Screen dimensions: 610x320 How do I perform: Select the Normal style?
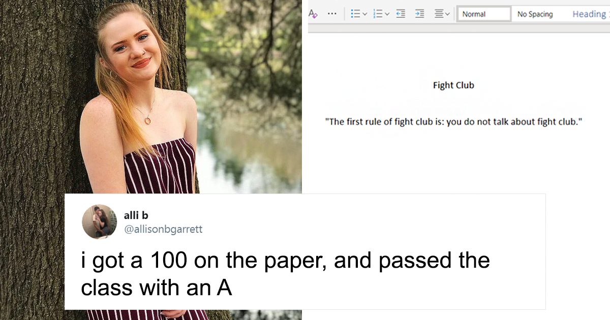[483, 14]
